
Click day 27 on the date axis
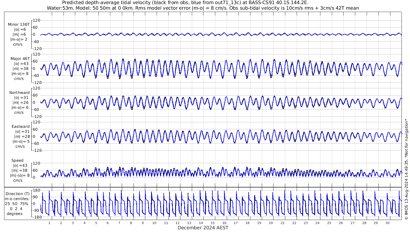(353, 223)
